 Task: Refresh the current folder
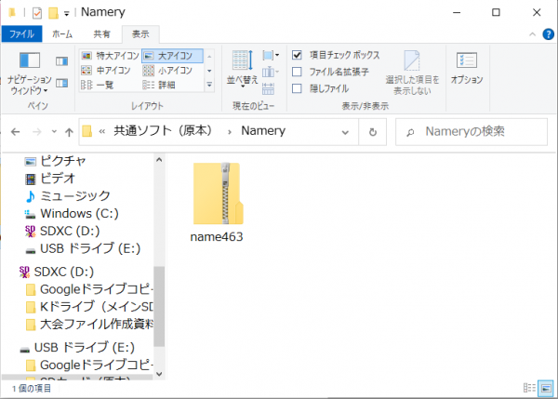[373, 132]
